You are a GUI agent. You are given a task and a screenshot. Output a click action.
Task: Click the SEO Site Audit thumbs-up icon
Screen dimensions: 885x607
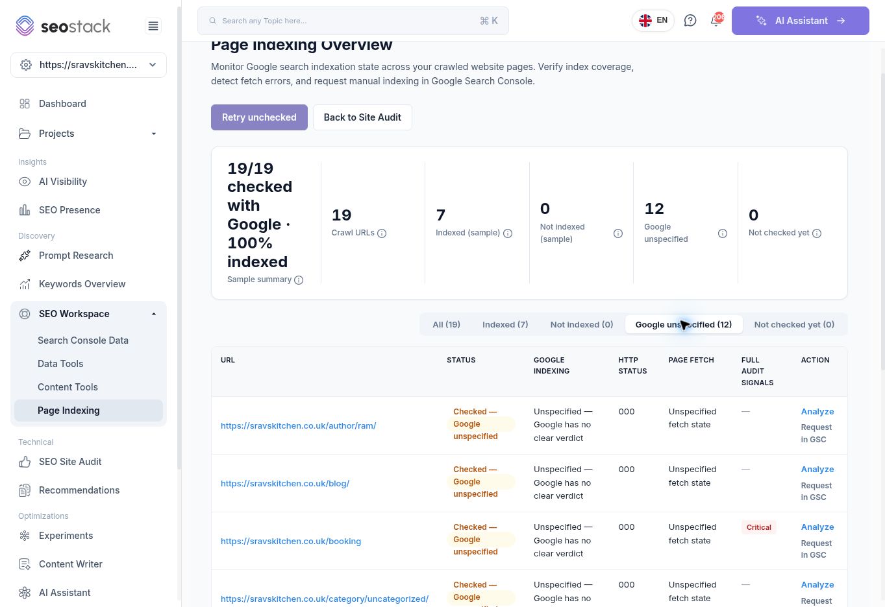coord(25,462)
